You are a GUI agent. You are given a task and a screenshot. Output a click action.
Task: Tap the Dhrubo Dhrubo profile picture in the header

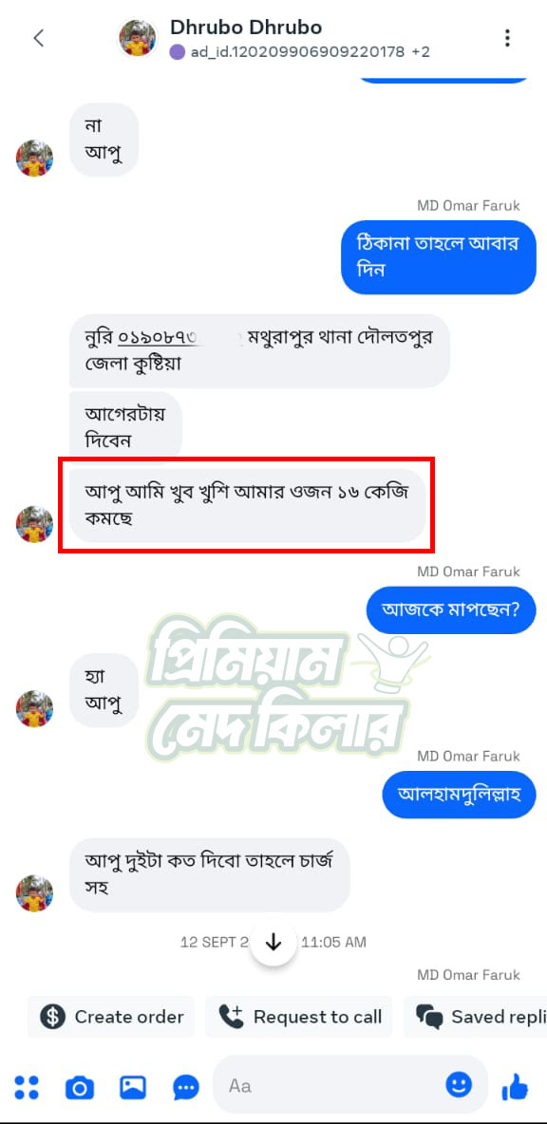tap(138, 39)
